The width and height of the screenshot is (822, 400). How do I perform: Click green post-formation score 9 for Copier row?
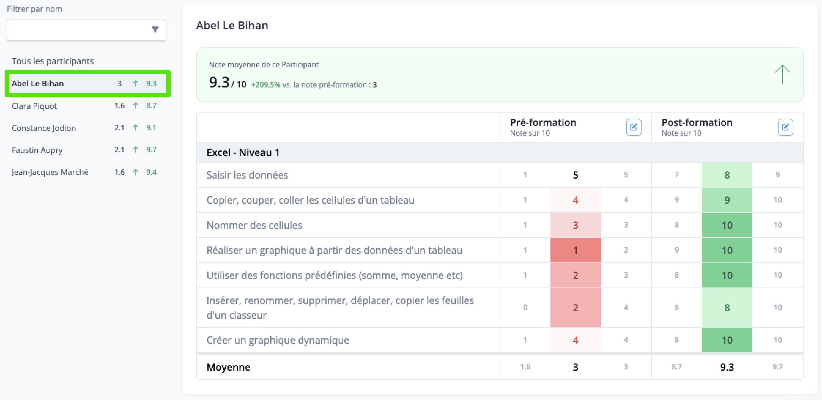point(727,200)
